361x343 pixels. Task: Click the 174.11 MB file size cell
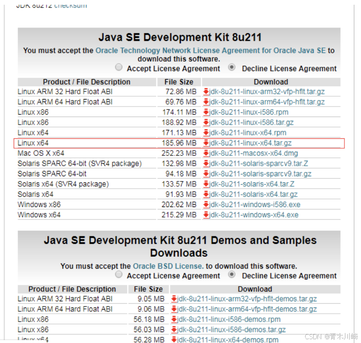pyautogui.click(x=180, y=112)
